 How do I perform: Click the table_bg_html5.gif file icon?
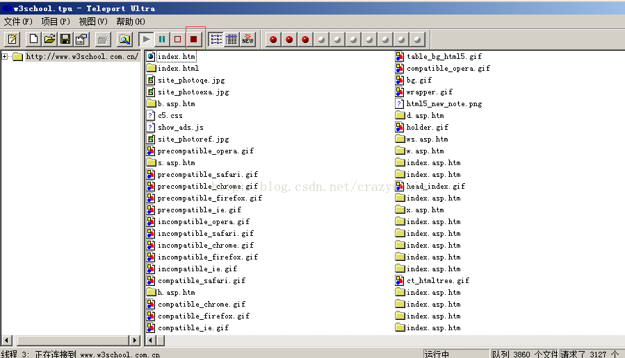click(399, 56)
